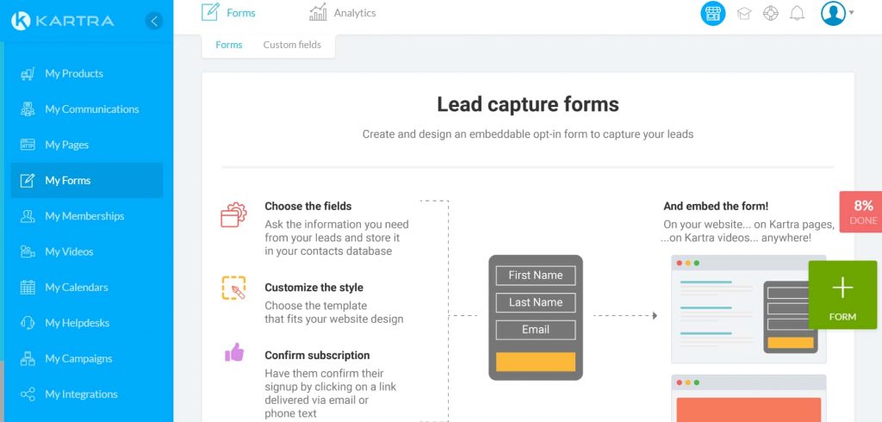Open the graduation cap training icon

(744, 14)
